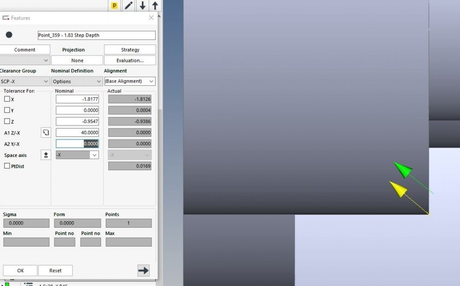Screen dimensions: 460x286
Task: Click the Strategy button
Action: pyautogui.click(x=130, y=50)
